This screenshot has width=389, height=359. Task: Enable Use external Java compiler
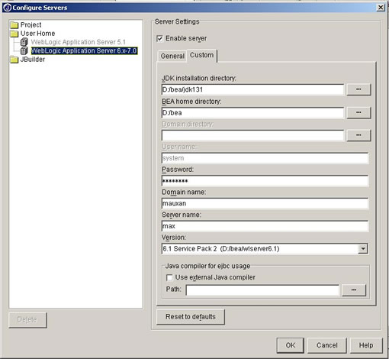point(169,277)
